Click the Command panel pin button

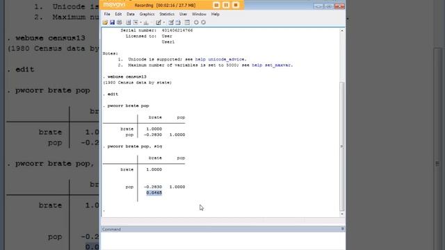tap(342, 228)
